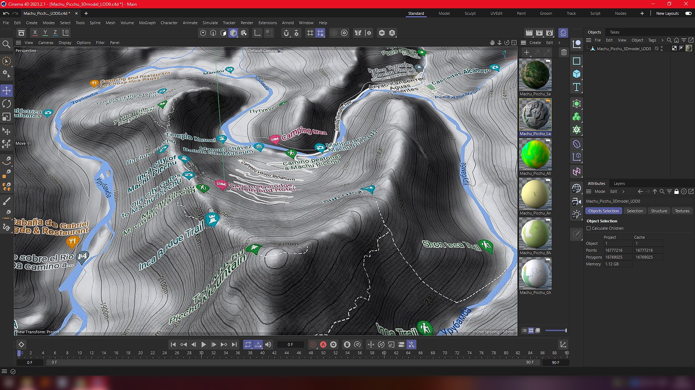Toggle timeline sound speaker icon
This screenshot has width=695, height=390.
[268, 344]
